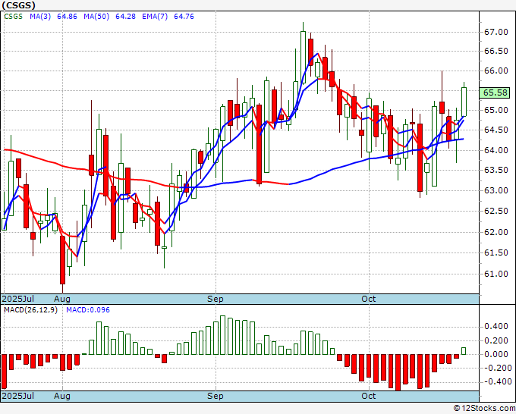Open the 12Stocks.com watermark link
Viewport: 516px width, 414px height.
[483, 408]
